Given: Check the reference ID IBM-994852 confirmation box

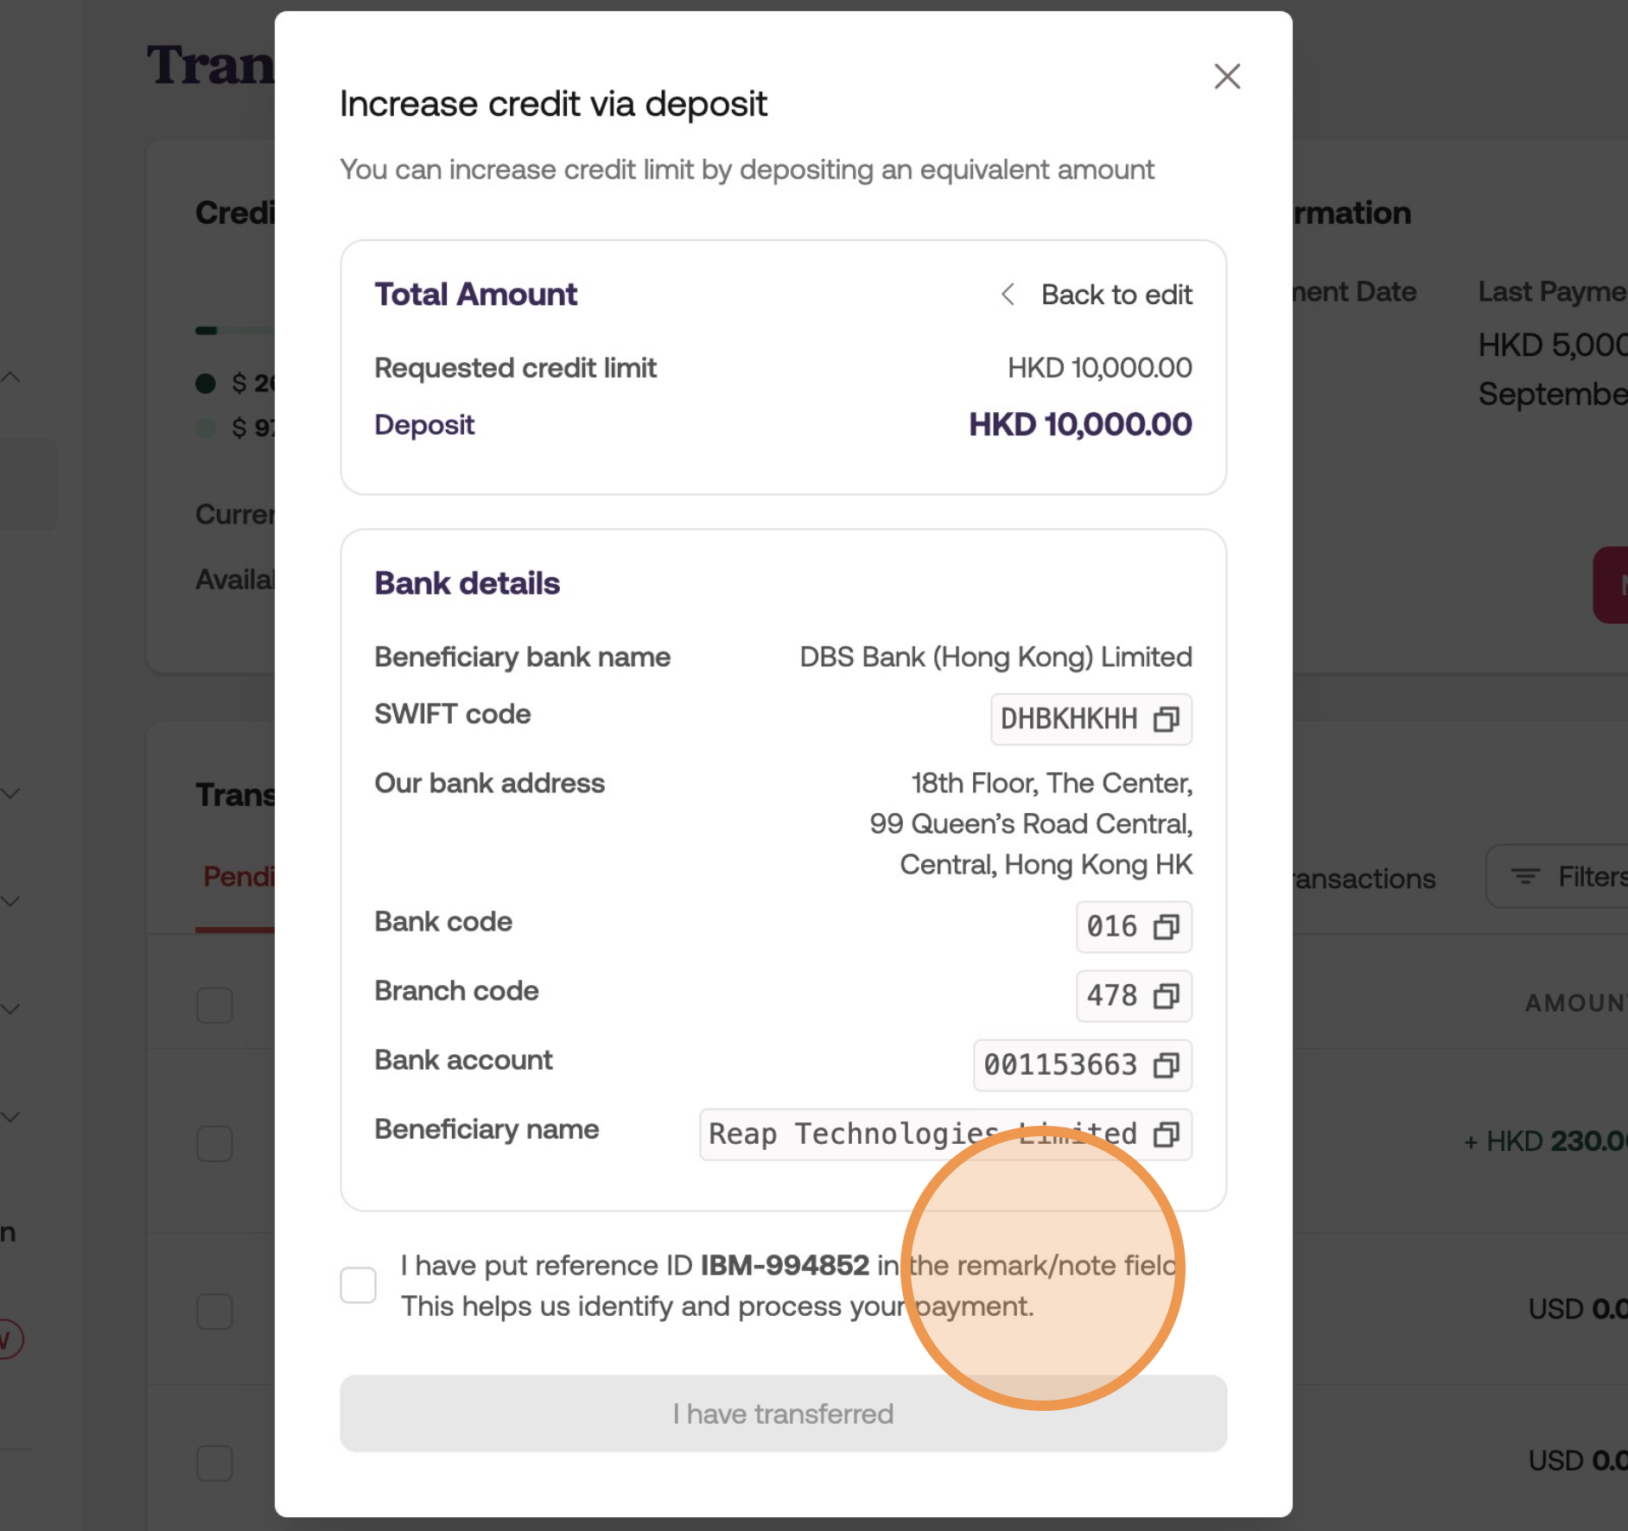Looking at the screenshot, I should tap(357, 1286).
